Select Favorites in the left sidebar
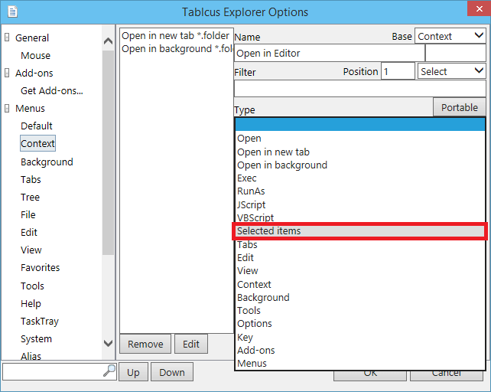 point(40,267)
